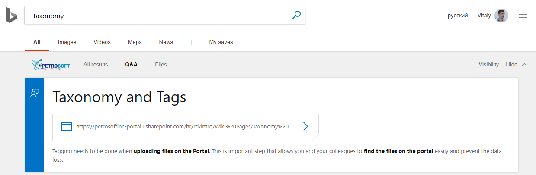The height and width of the screenshot is (175, 536).
Task: Switch to the Videos tab
Action: coord(102,42)
